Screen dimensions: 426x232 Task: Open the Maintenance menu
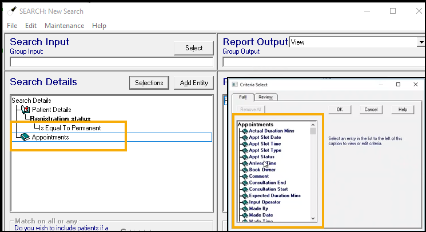pos(64,26)
